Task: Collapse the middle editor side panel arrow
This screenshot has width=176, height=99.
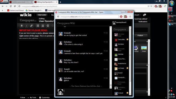Action: [x=147, y=65]
